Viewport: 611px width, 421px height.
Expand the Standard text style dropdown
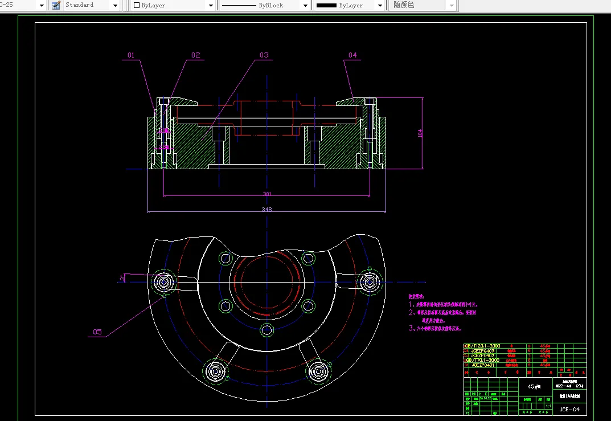click(115, 6)
